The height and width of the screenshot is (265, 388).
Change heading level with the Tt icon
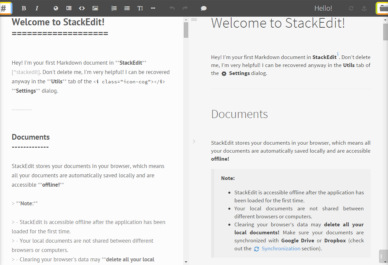[x=140, y=8]
